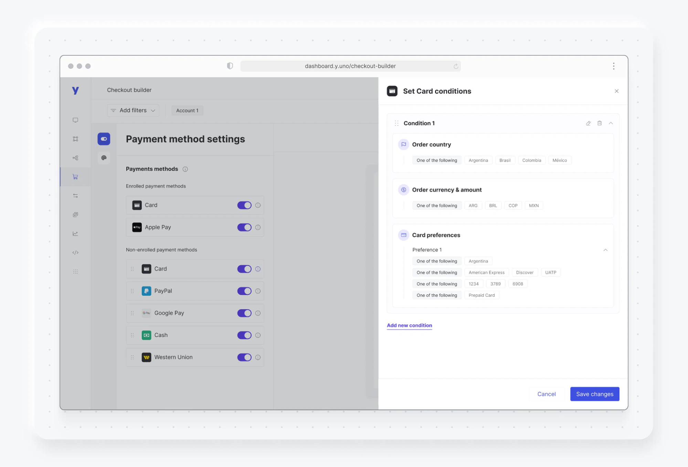Click the browser reload icon
688x467 pixels.
tap(456, 66)
